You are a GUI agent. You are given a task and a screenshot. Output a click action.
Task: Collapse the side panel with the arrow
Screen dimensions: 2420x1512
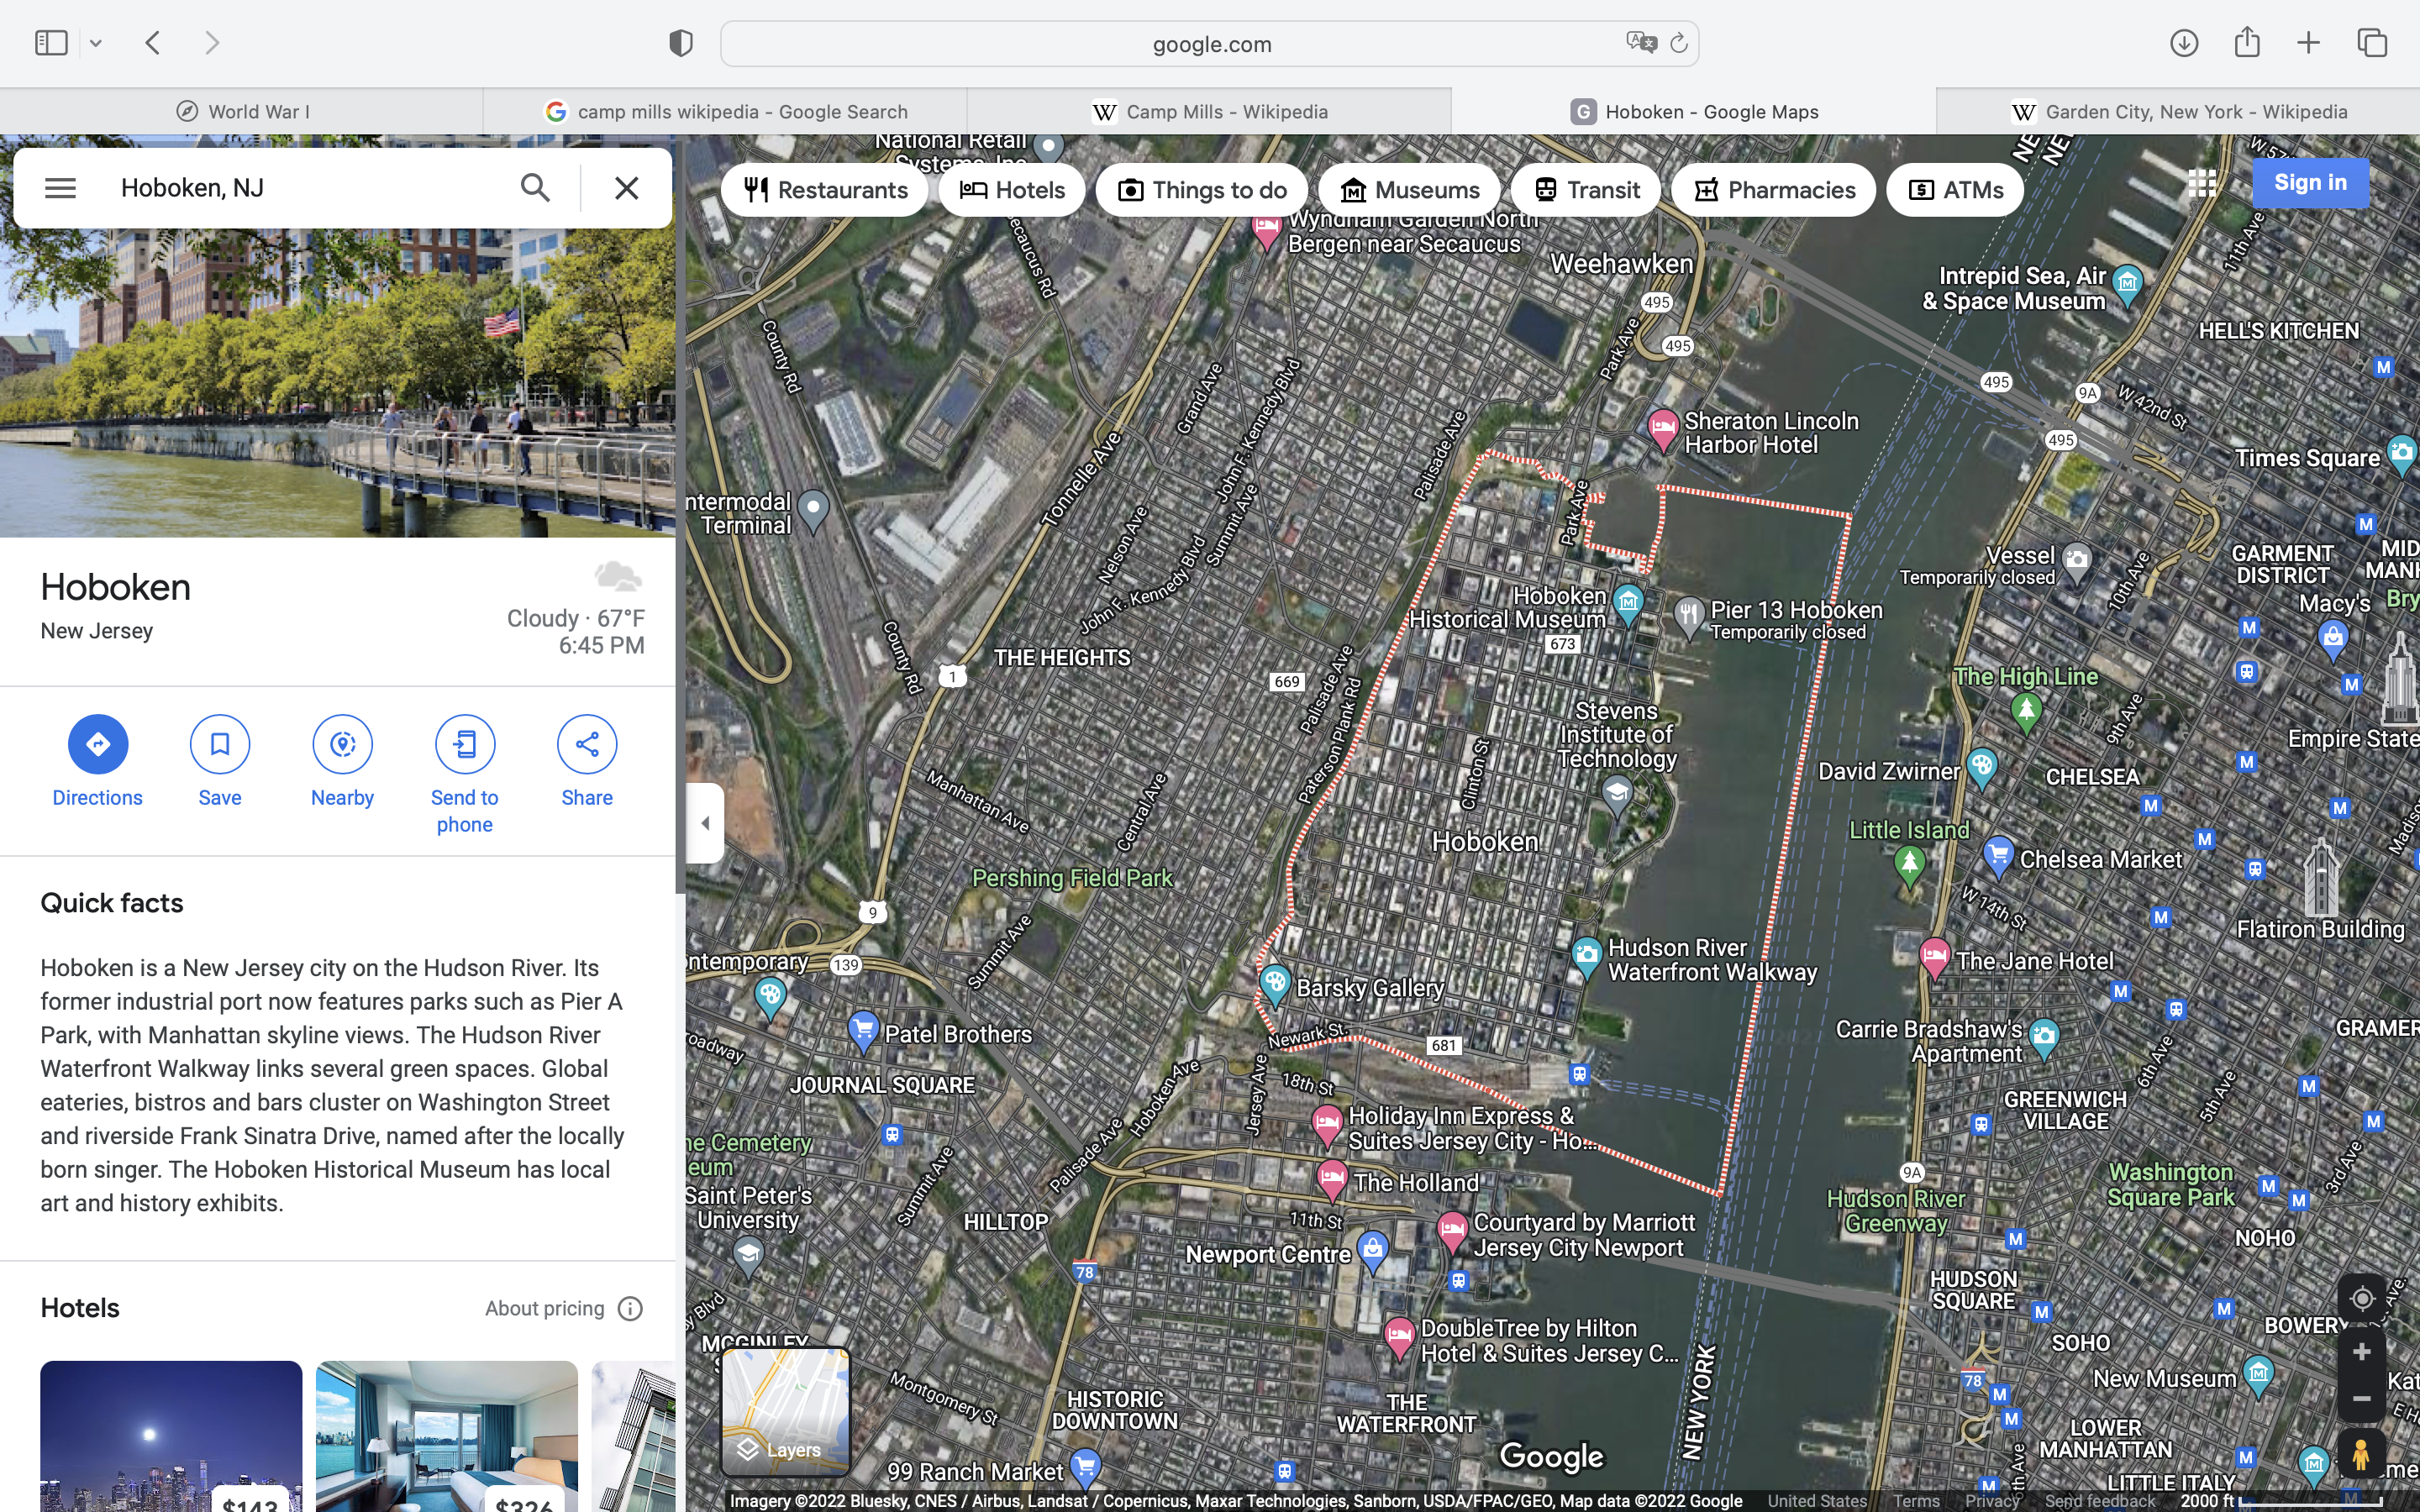pos(705,823)
